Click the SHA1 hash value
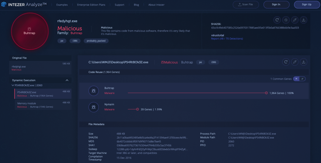 point(144,145)
